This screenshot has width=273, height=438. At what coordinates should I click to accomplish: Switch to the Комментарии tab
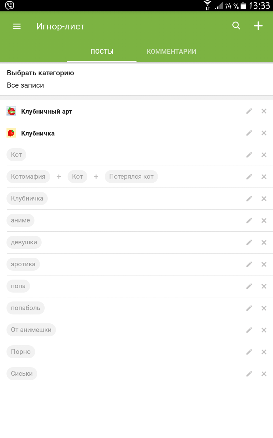pyautogui.click(x=171, y=52)
